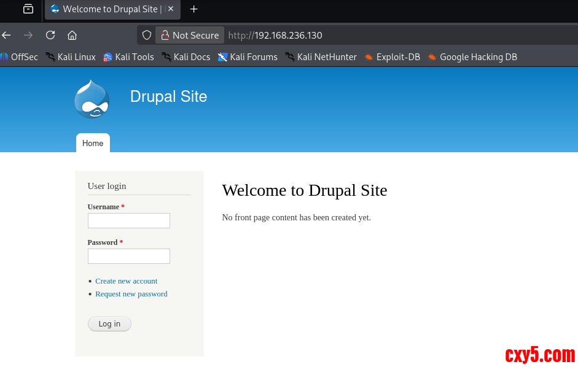Open the Kali Linux bookmark
Screen dimensions: 578x367
click(x=71, y=57)
